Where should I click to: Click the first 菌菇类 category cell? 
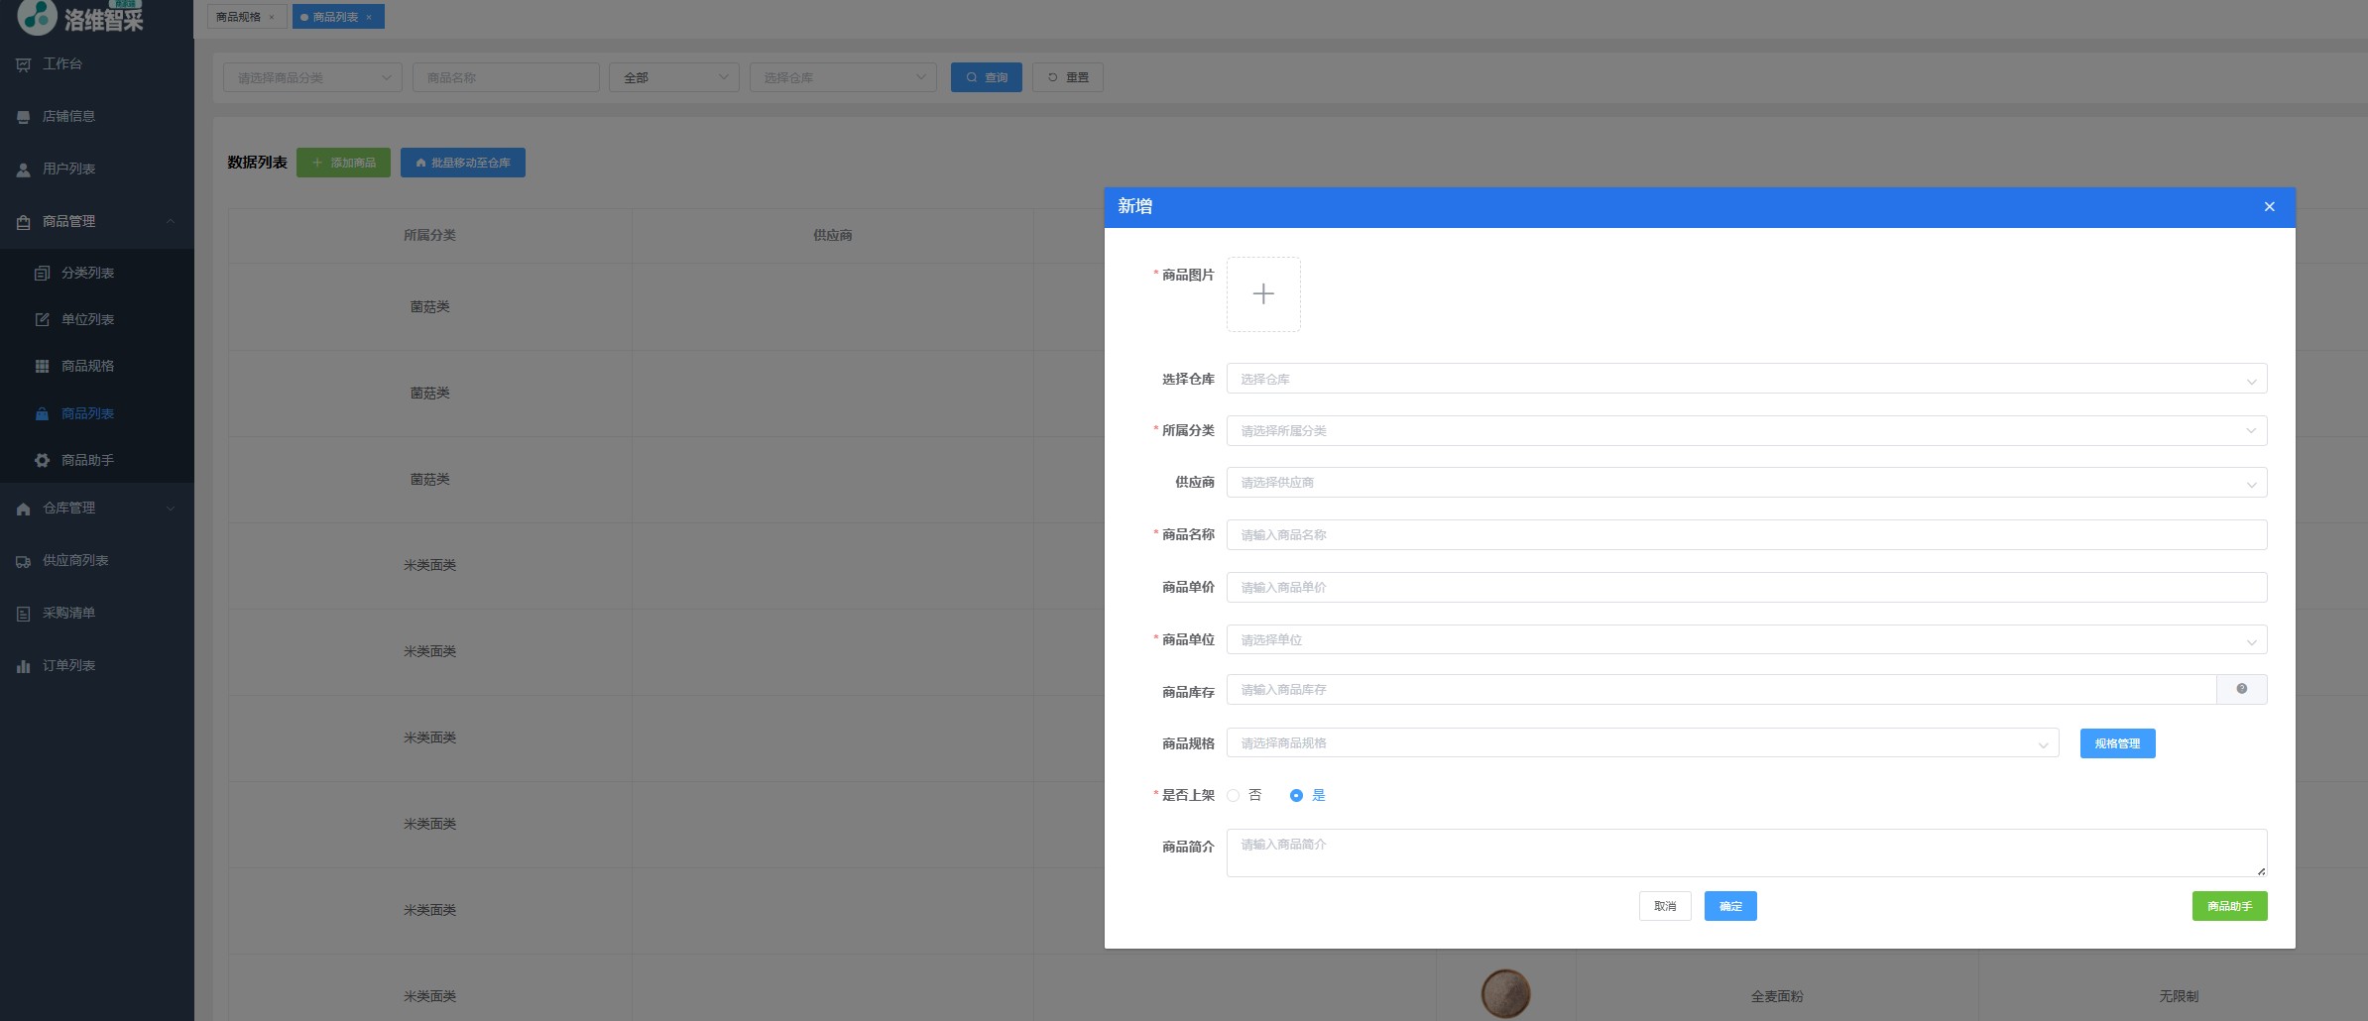(429, 306)
